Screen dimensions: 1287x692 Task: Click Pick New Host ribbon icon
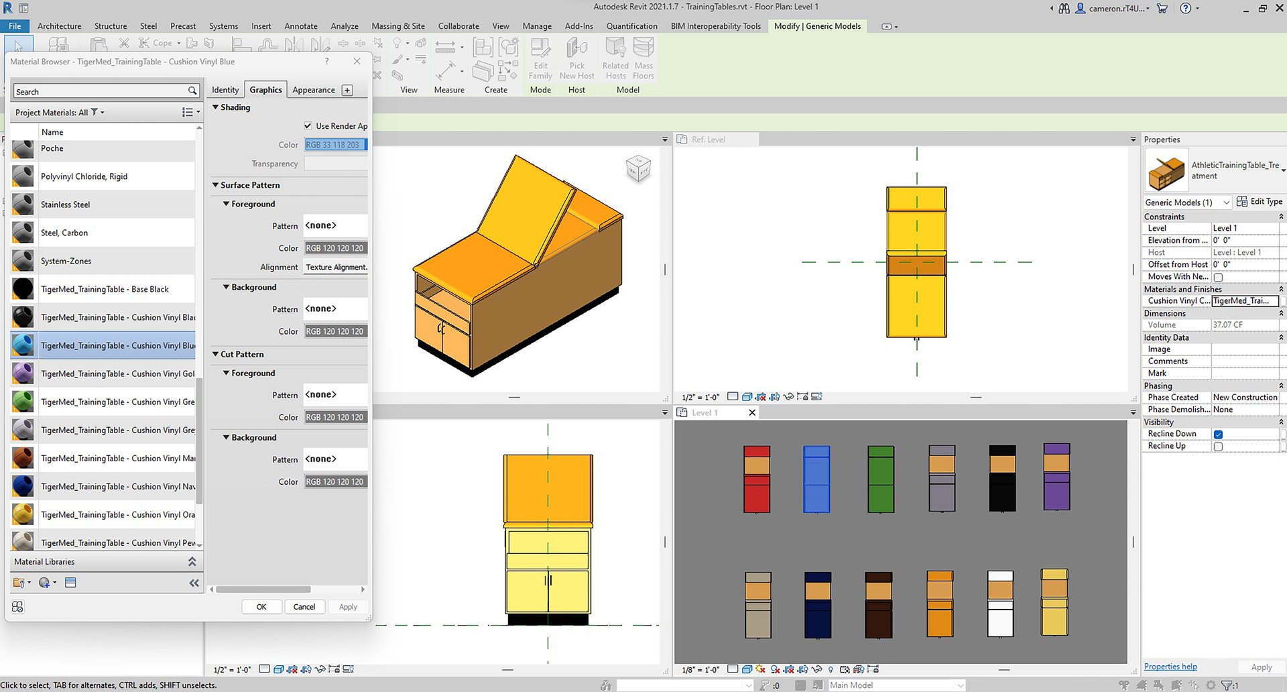576,58
